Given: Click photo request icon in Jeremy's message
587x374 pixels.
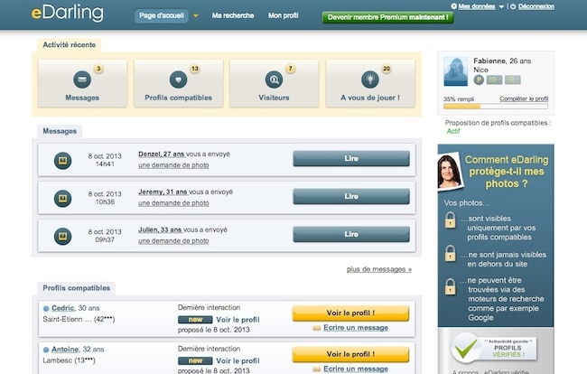Looking at the screenshot, I should click(62, 199).
